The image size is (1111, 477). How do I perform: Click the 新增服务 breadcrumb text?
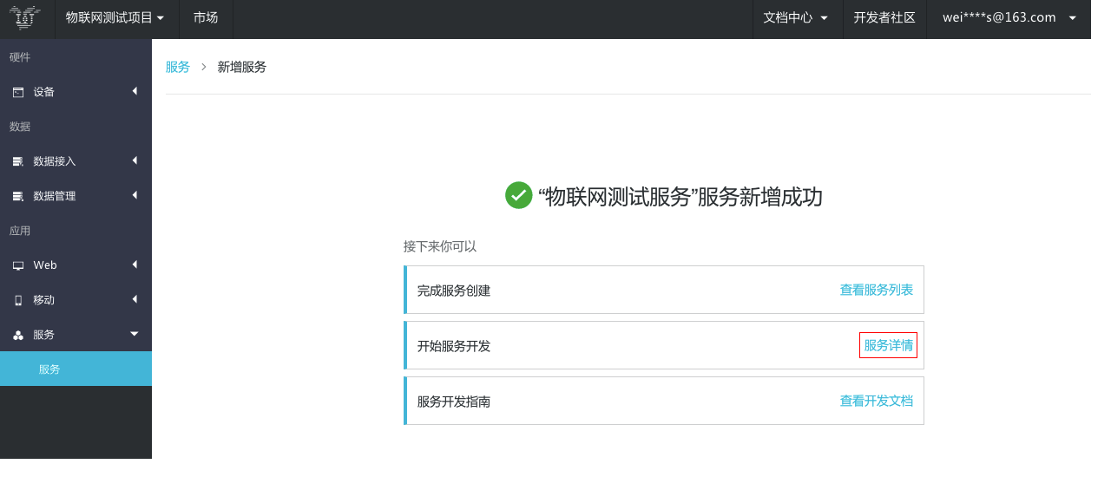tap(242, 67)
